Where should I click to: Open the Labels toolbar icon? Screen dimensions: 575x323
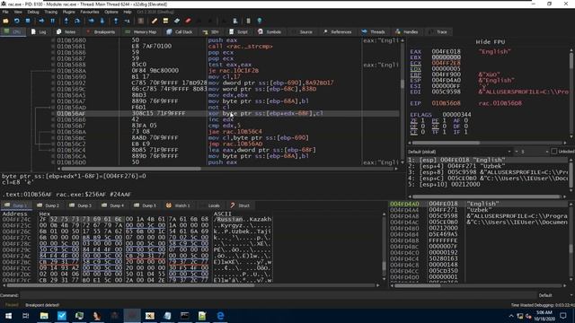177,21
